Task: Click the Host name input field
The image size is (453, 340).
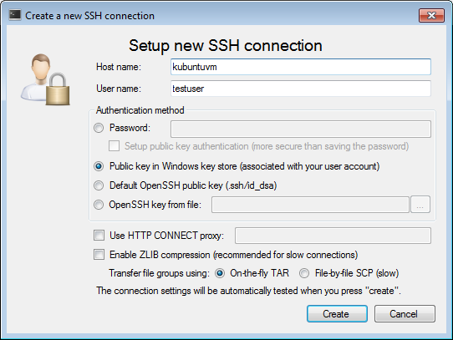Action: click(x=301, y=67)
